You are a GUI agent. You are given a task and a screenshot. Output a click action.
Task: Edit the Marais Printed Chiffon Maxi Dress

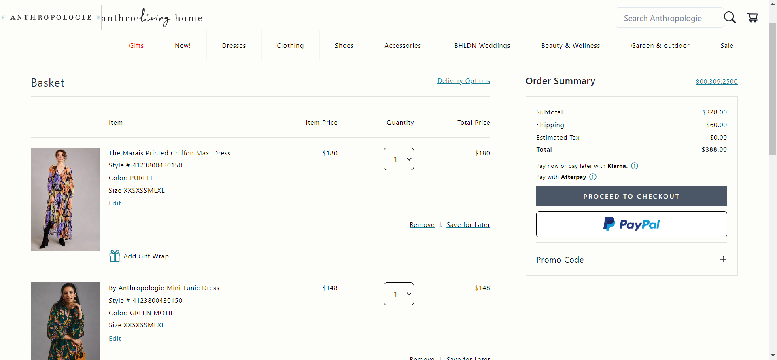pyautogui.click(x=115, y=203)
